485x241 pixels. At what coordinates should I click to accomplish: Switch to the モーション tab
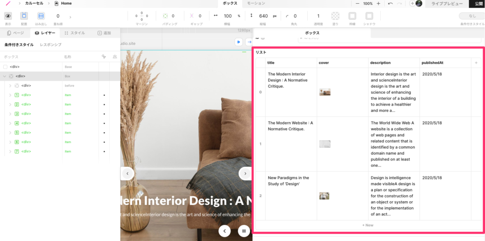tap(256, 3)
